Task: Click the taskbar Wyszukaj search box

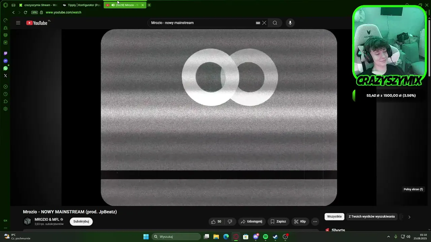Action: (x=176, y=237)
